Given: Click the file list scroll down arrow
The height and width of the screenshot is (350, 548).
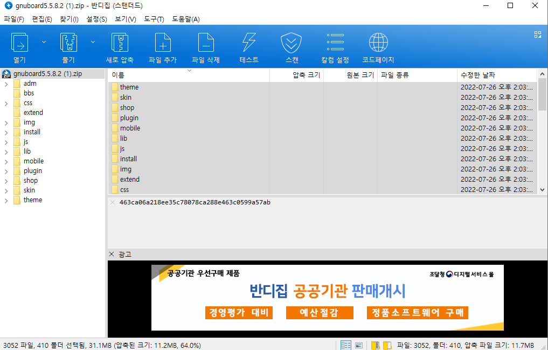Looking at the screenshot, I should pos(542,190).
